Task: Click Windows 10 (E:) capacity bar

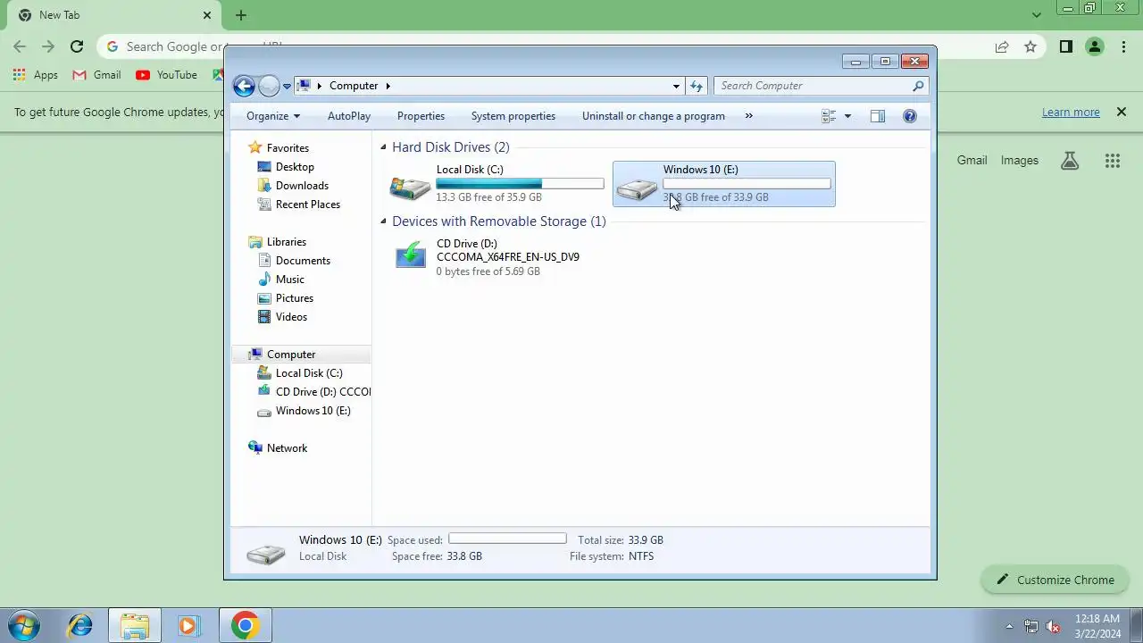Action: tap(747, 184)
